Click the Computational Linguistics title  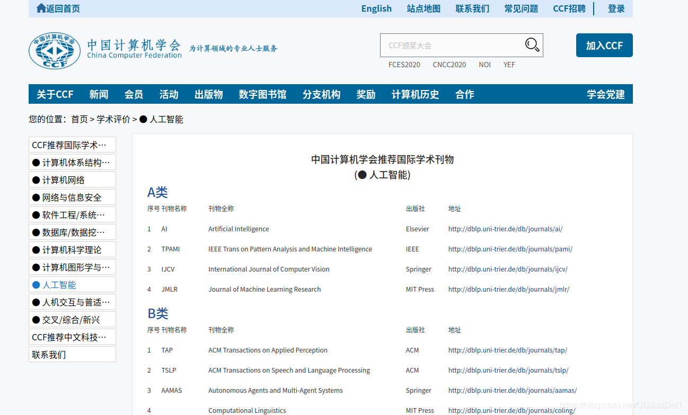[247, 411]
